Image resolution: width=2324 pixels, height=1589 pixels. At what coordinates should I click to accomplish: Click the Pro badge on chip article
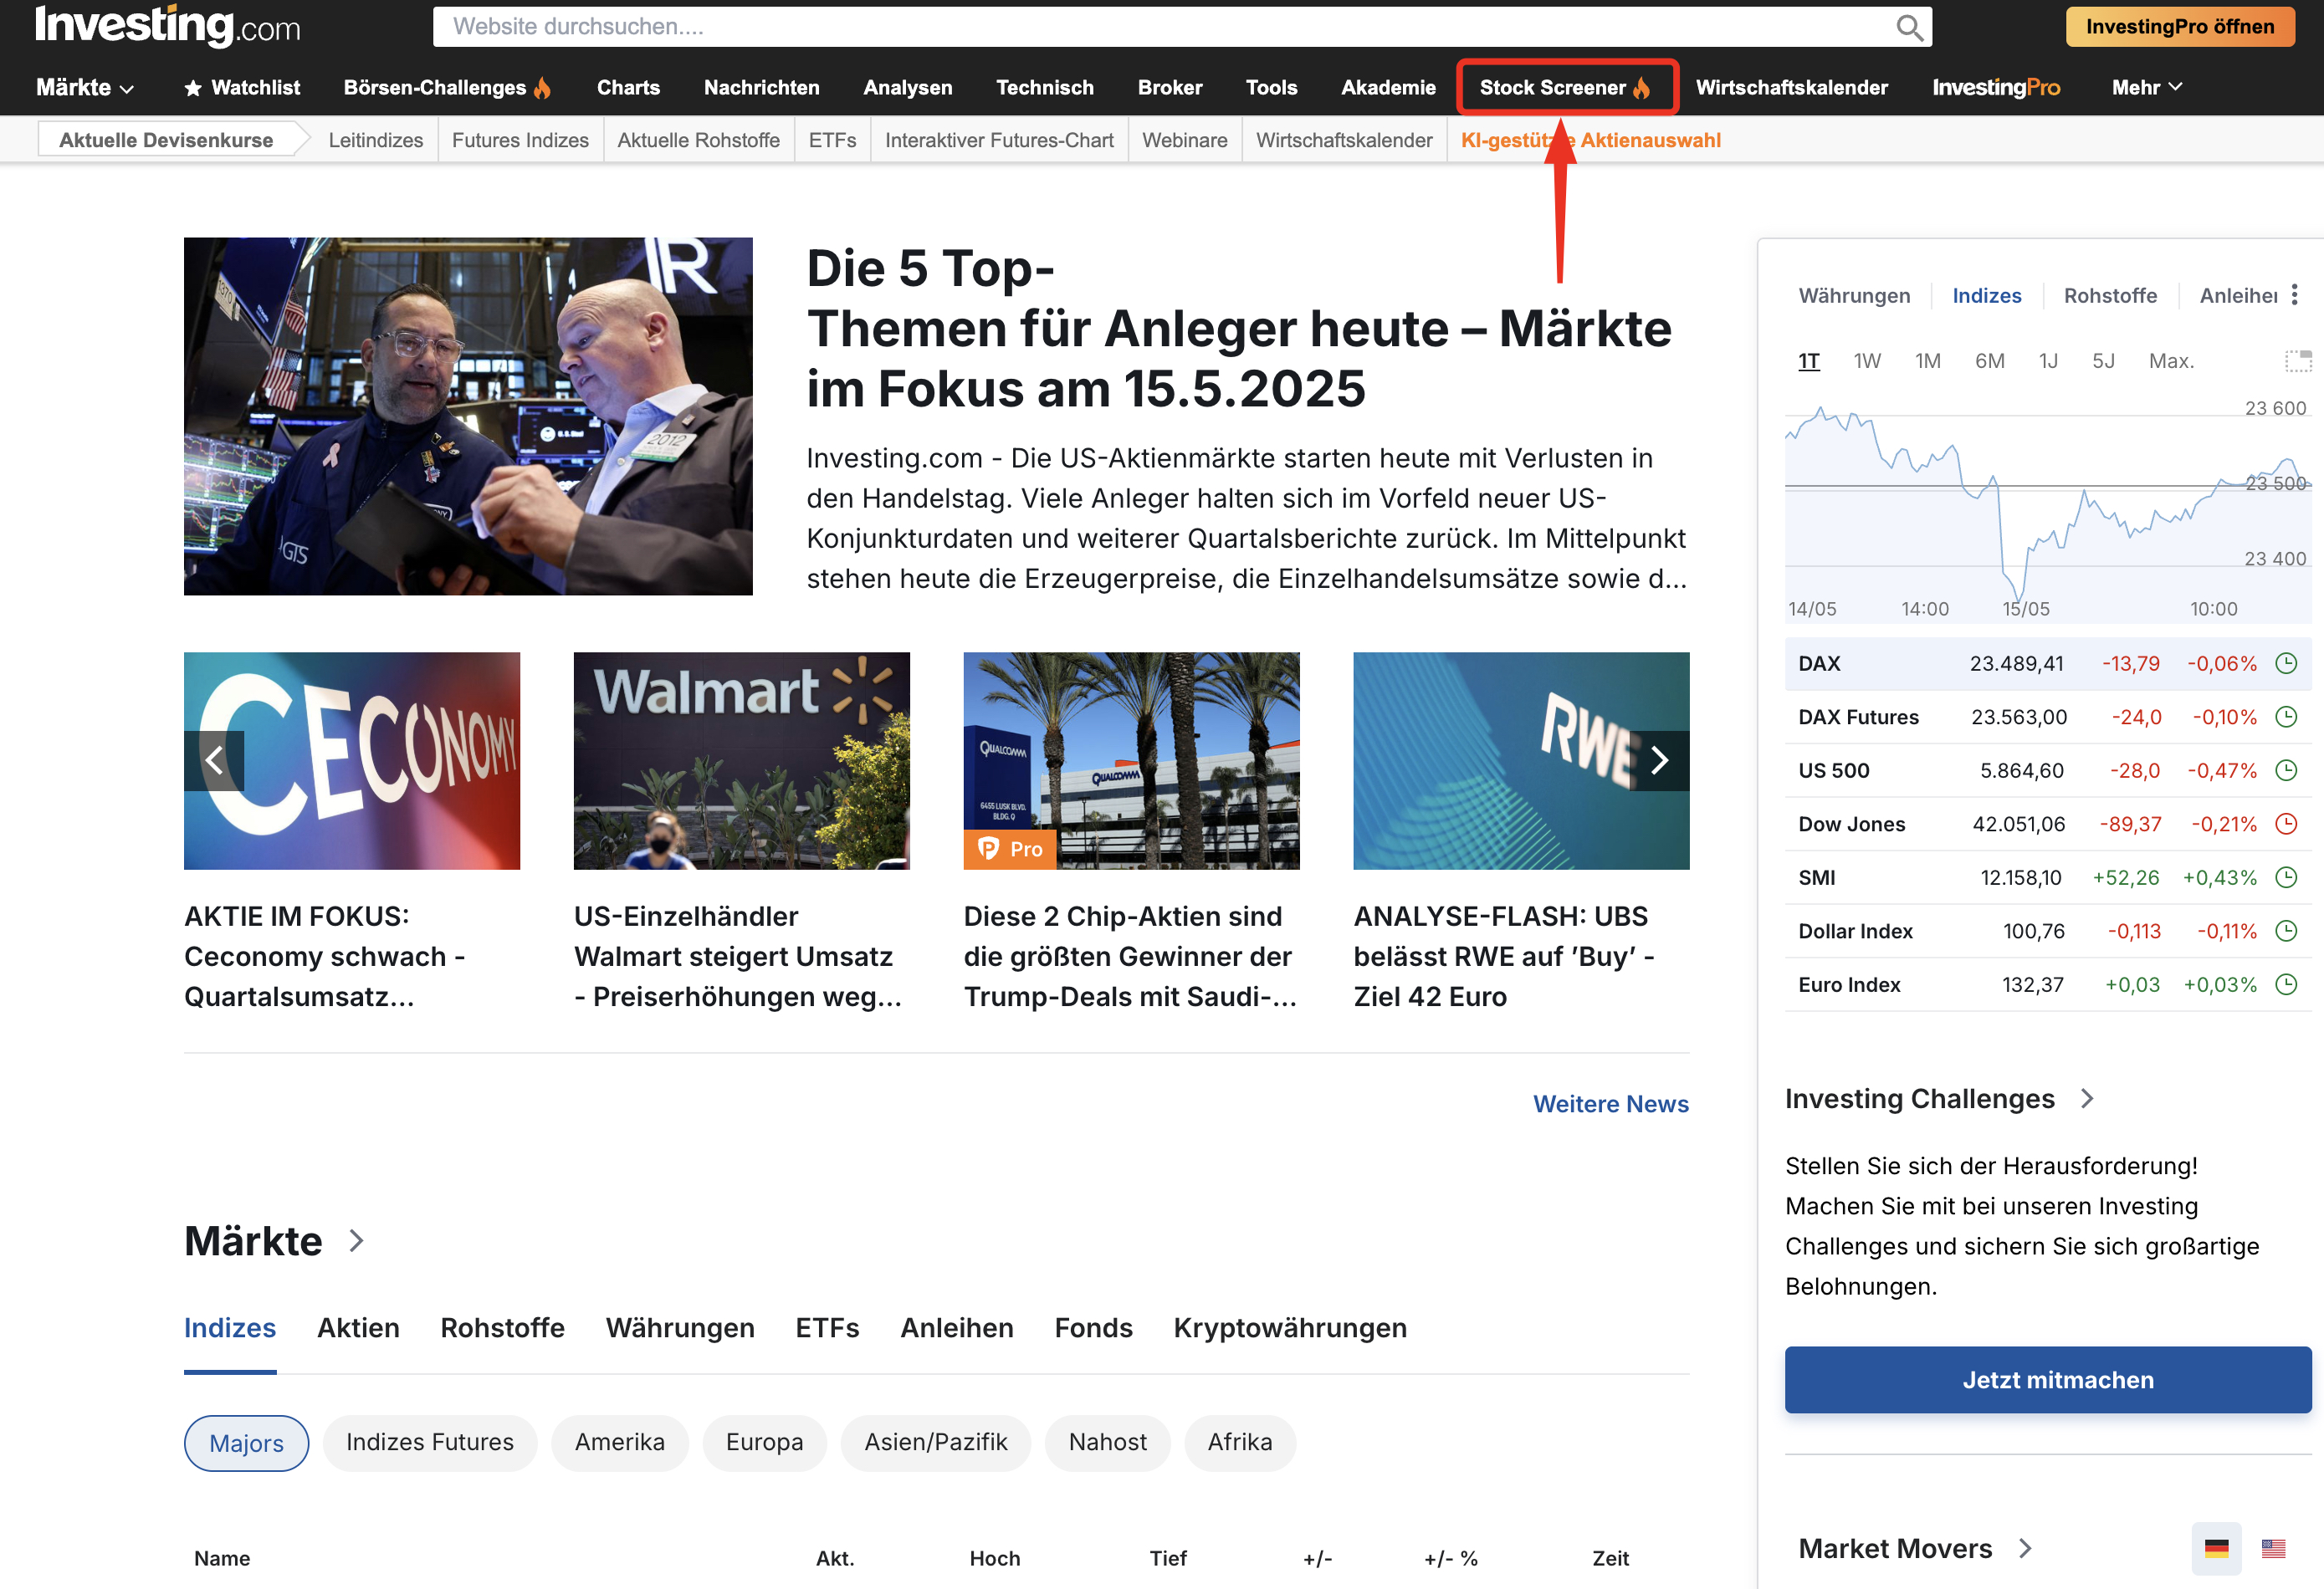pos(1010,849)
